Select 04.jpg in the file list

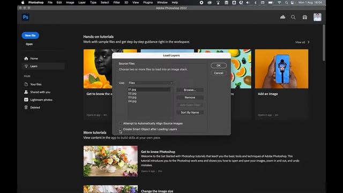tap(149, 101)
